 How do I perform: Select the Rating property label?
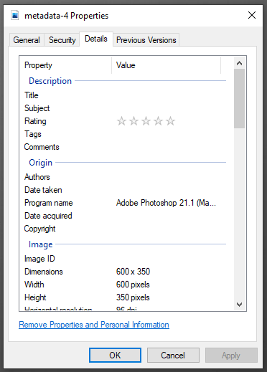coord(35,121)
